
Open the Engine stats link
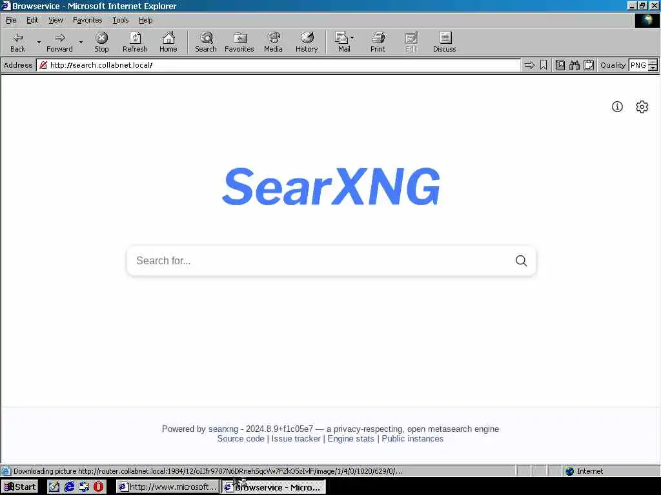point(351,438)
